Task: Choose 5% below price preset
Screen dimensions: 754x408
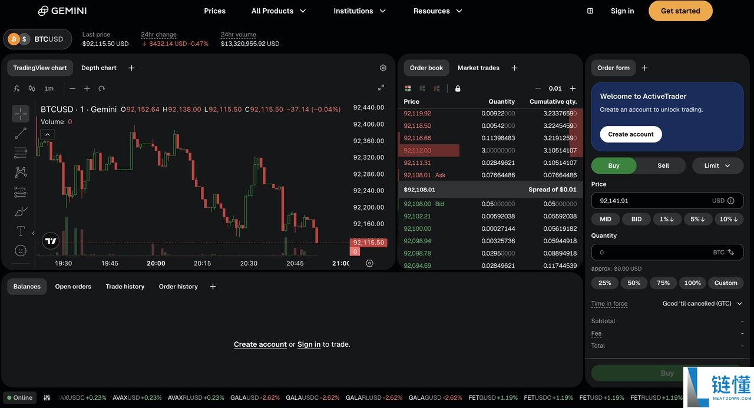Action: [x=698, y=219]
